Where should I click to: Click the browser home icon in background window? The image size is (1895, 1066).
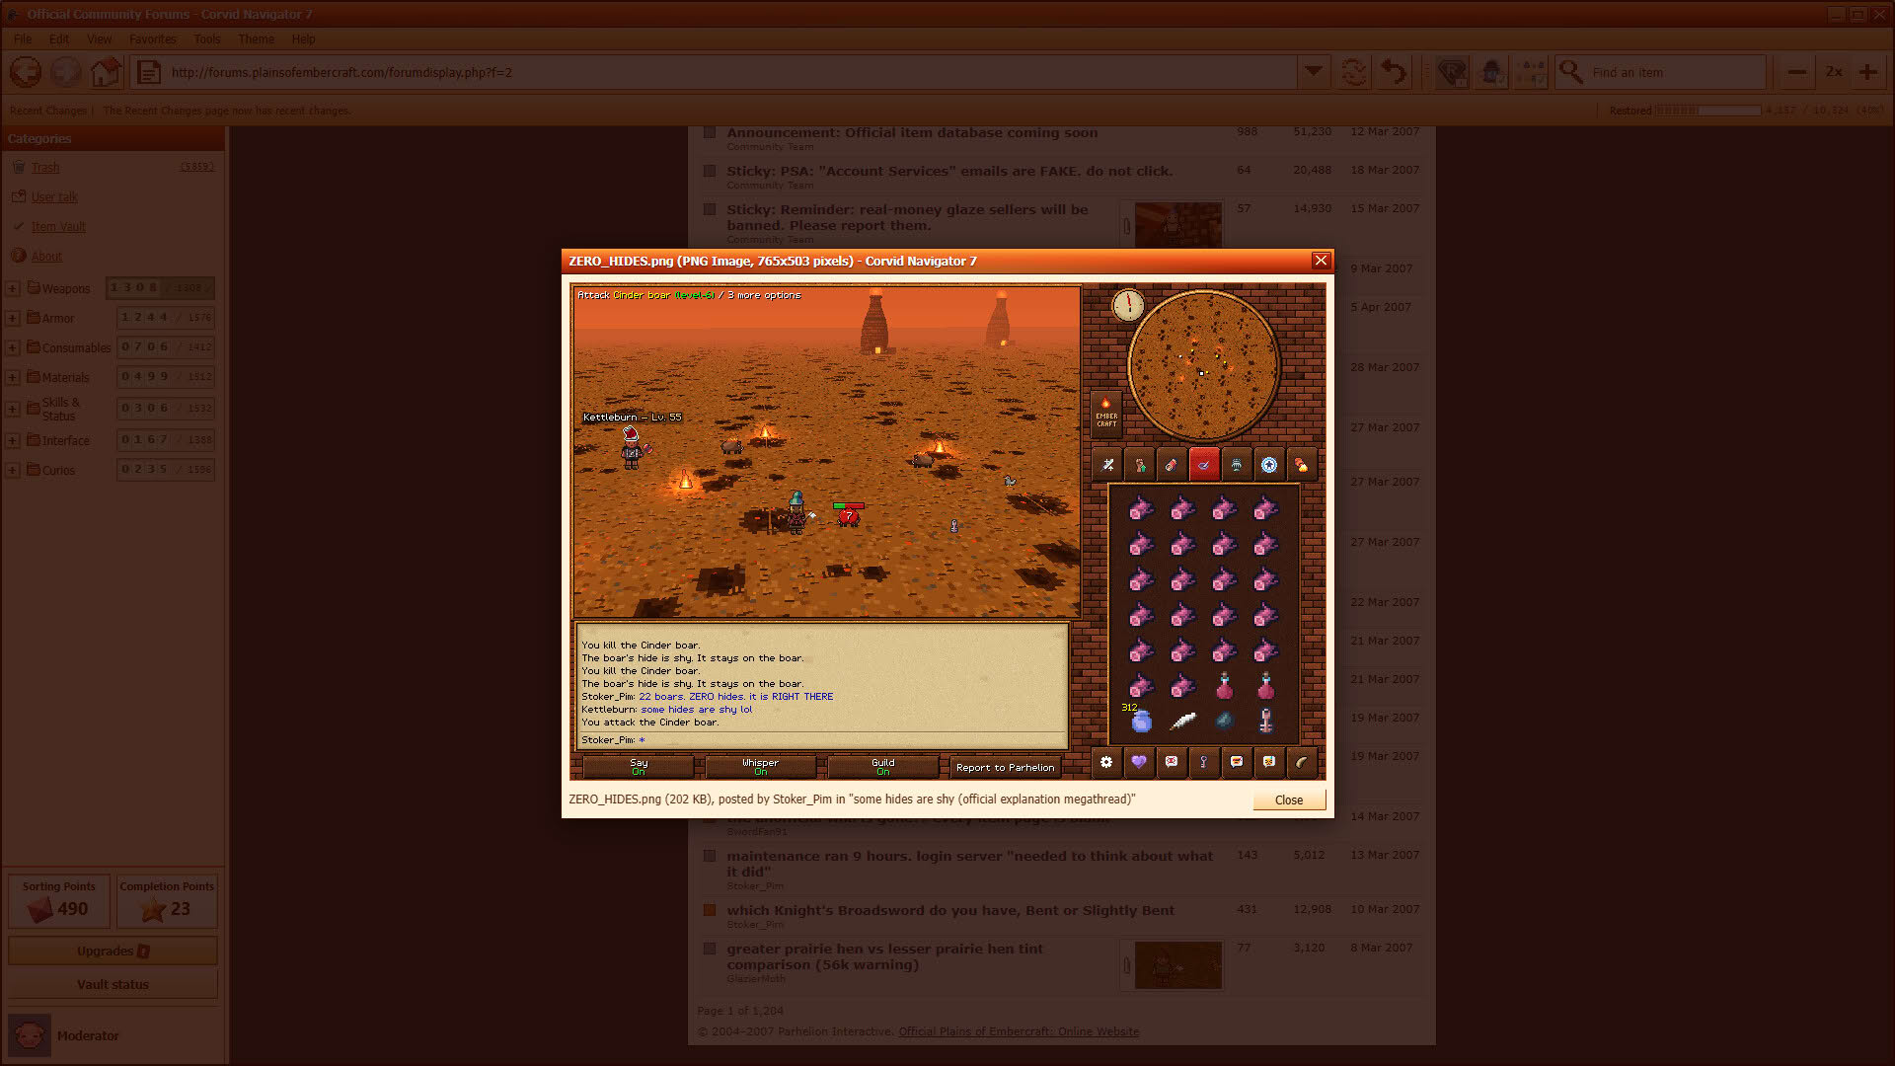[x=106, y=72]
